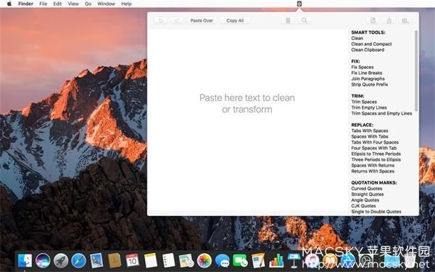The height and width of the screenshot is (272, 435).
Task: Click the Copy All button
Action: coord(235,20)
